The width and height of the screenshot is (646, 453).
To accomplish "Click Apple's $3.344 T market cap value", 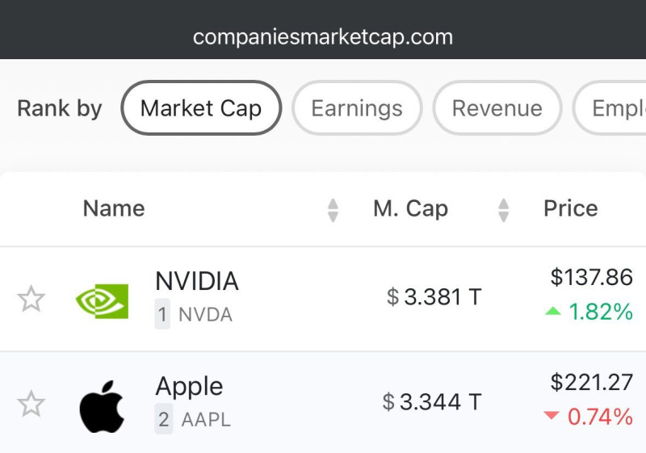I will tap(432, 402).
